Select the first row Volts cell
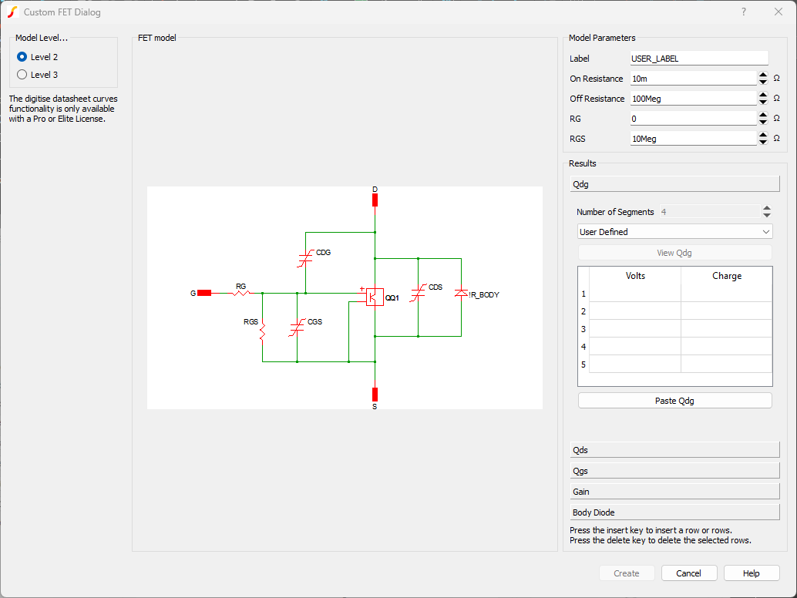 tap(634, 294)
